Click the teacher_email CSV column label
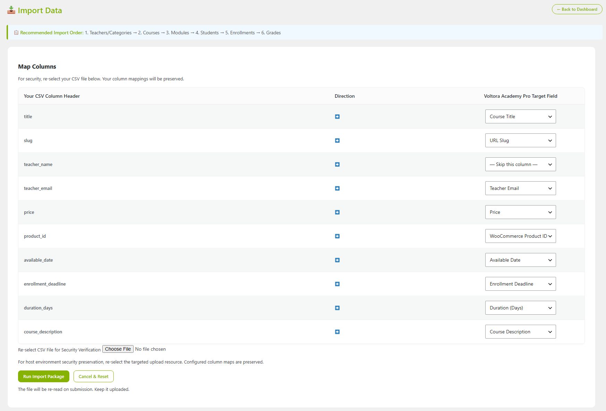The image size is (606, 411). [x=38, y=188]
